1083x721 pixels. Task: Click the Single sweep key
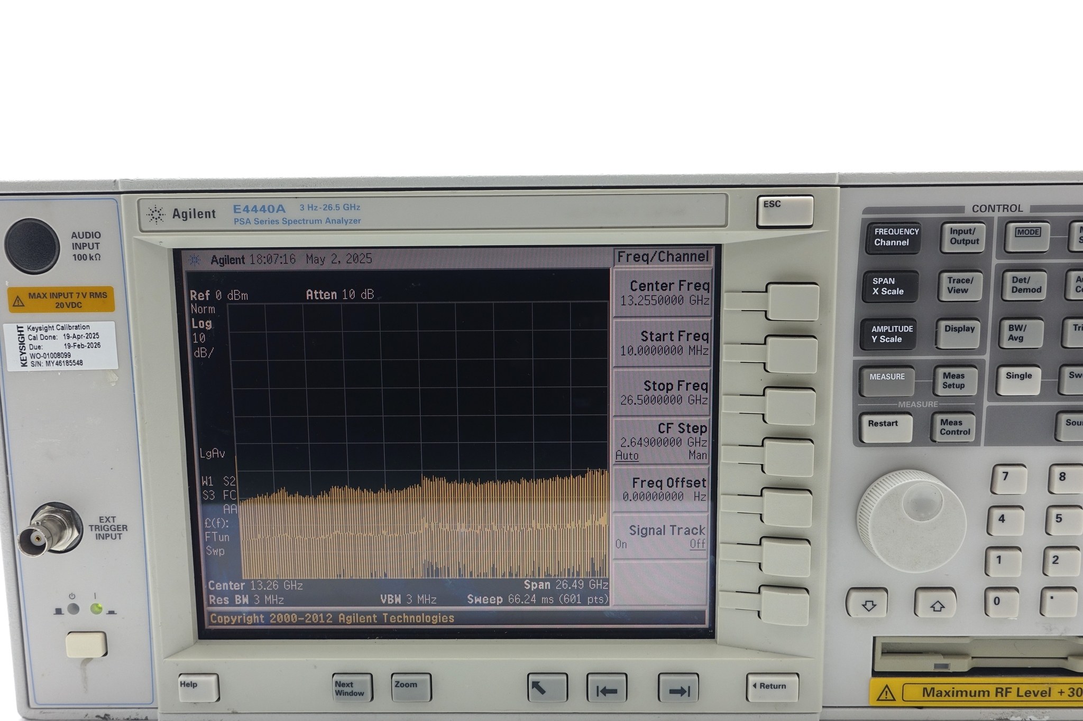[x=1019, y=380]
